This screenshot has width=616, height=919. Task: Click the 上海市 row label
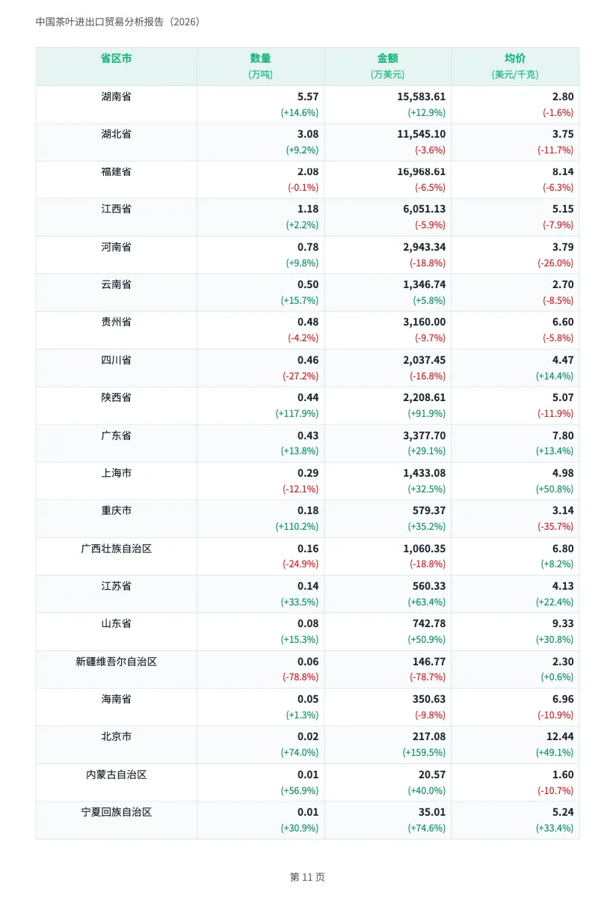117,473
